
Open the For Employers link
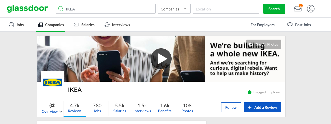pos(262,25)
